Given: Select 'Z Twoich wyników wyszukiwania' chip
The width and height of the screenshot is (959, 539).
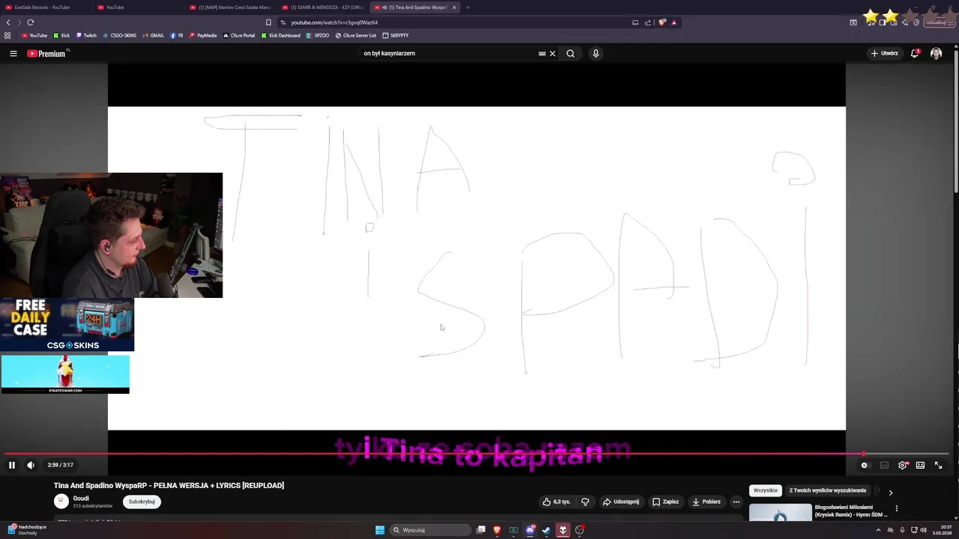Looking at the screenshot, I should pos(828,490).
